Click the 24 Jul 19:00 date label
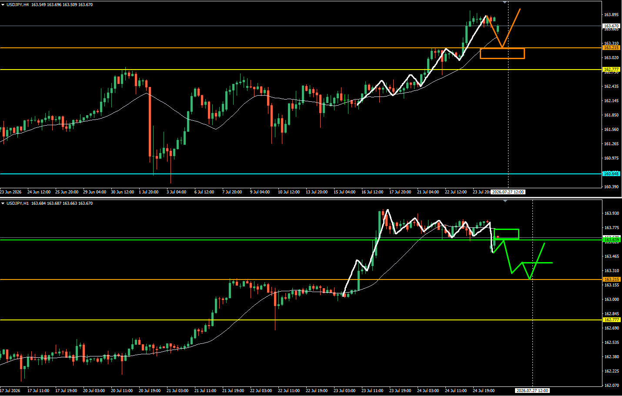 click(484, 390)
